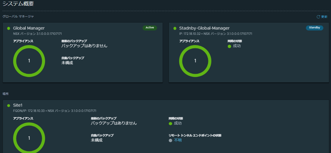Select the Stadnby-Global-Manager card title
The width and height of the screenshot is (331, 153).
tap(204, 28)
